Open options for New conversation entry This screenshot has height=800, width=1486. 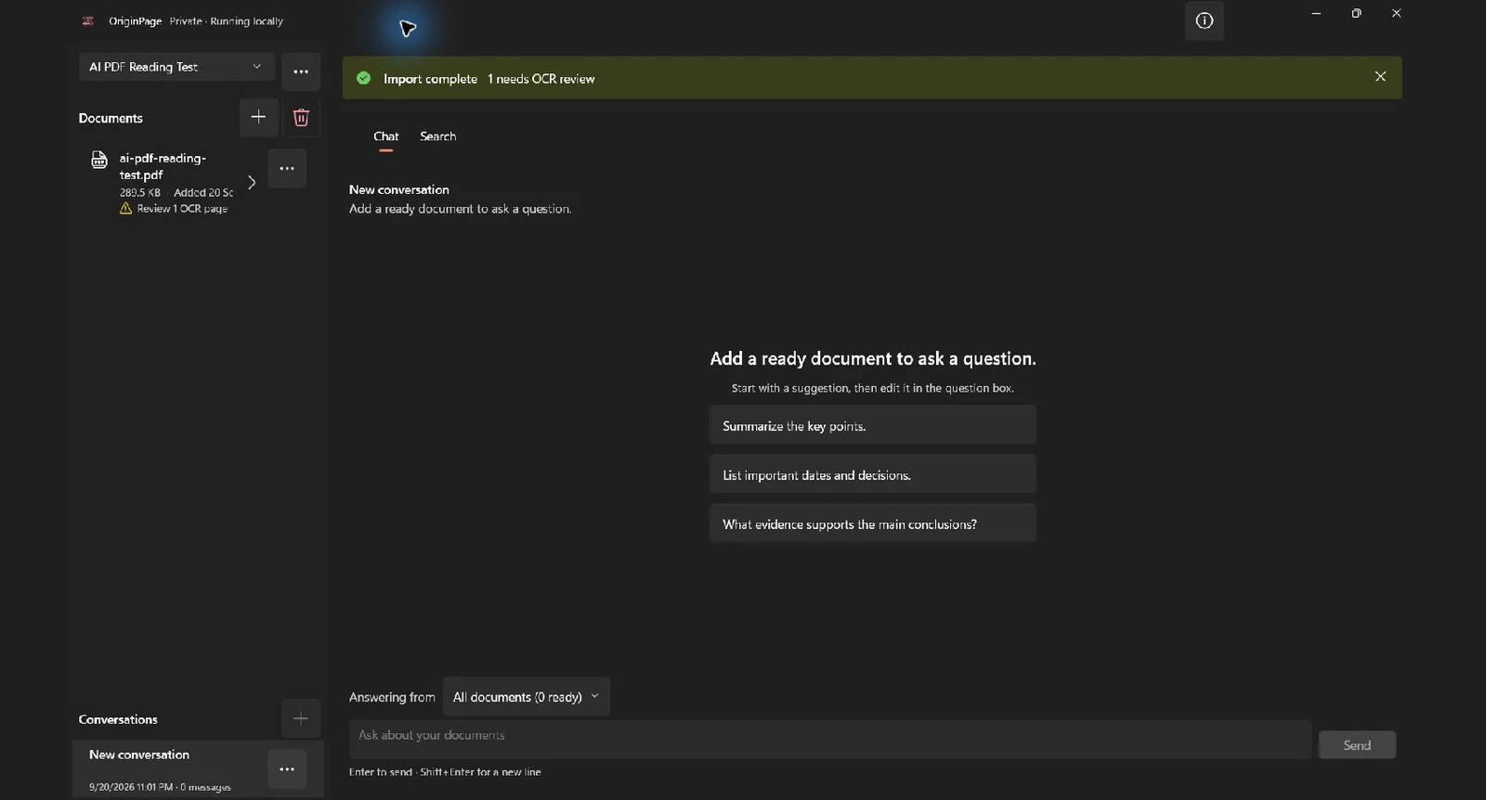click(x=287, y=769)
